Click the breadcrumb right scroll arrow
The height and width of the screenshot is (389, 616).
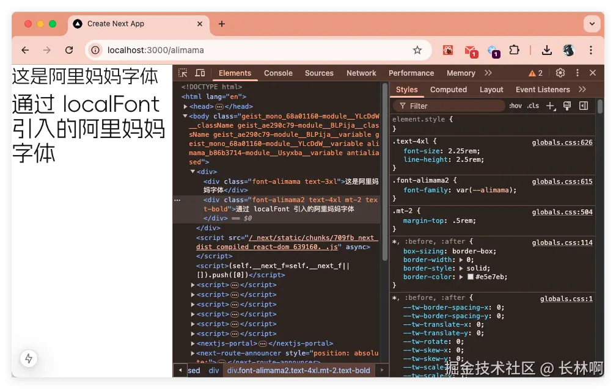381,370
